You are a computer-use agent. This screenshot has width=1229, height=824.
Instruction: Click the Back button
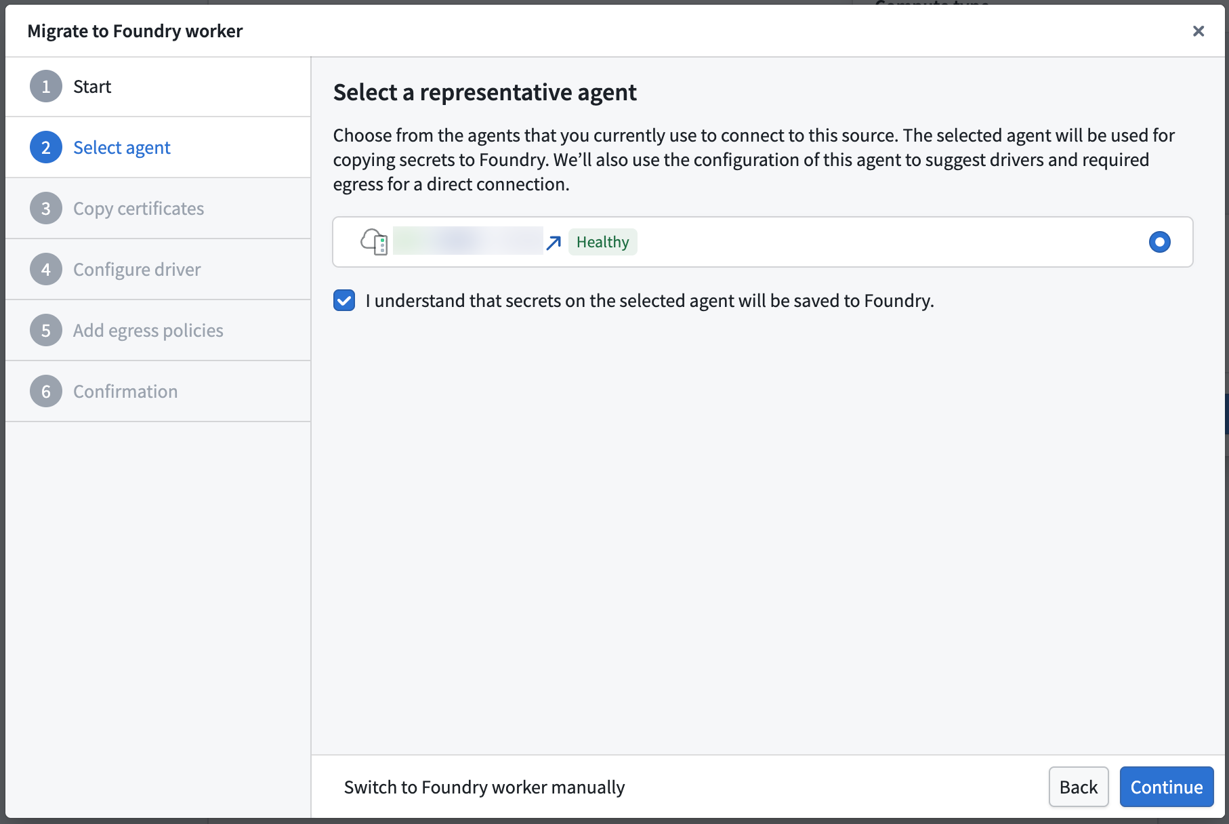tap(1079, 787)
